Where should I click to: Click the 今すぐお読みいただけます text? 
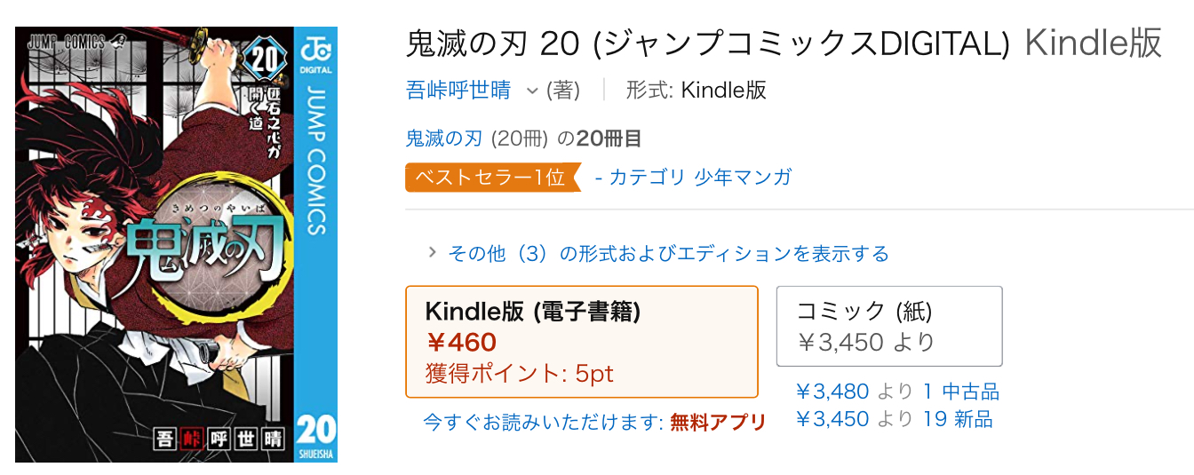[544, 423]
